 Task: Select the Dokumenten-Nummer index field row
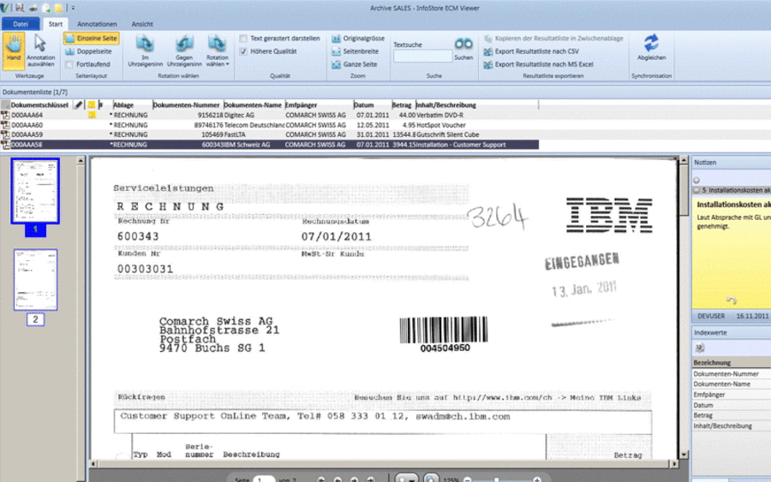(732, 374)
